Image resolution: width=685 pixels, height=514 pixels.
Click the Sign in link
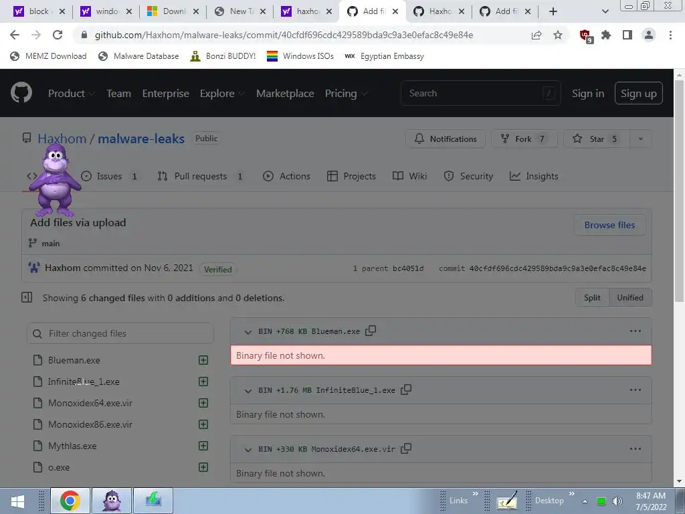[588, 93]
